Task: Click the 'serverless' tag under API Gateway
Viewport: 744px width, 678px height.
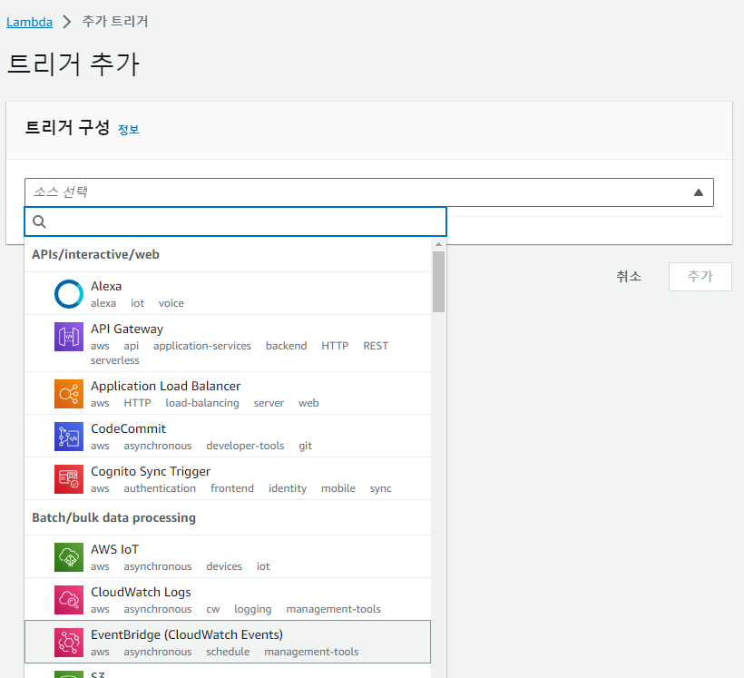Action: click(x=115, y=360)
